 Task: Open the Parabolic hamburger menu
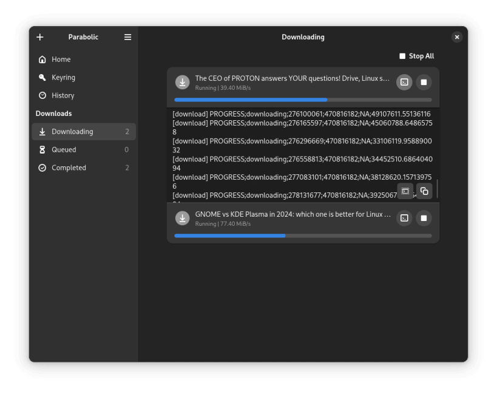point(127,37)
